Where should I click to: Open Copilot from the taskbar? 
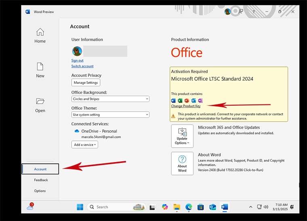tap(164, 207)
